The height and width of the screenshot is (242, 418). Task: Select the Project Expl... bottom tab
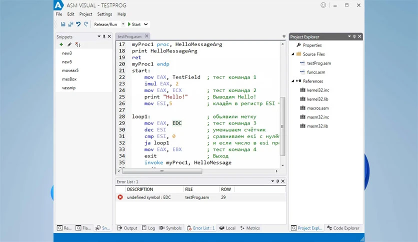pyautogui.click(x=306, y=228)
